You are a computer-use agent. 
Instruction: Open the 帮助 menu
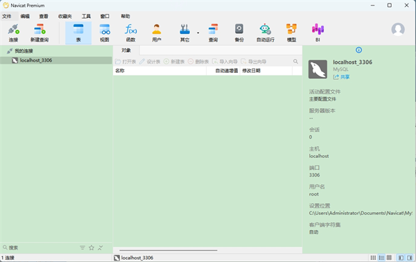coord(125,16)
